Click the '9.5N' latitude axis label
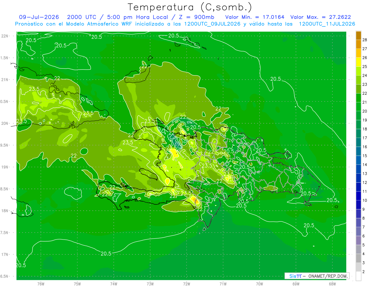Viewport: 373px width, 288px height. pyautogui.click(x=5, y=145)
